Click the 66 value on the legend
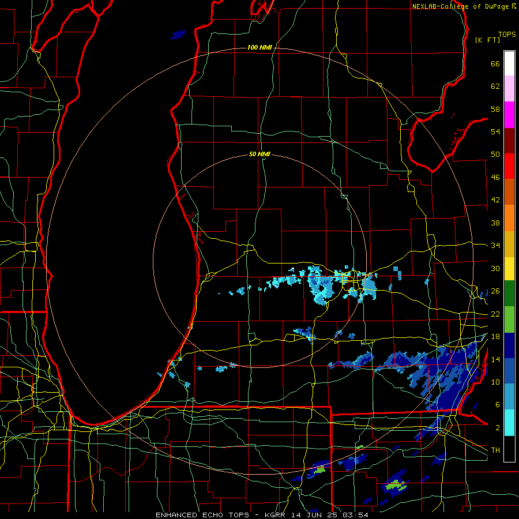This screenshot has width=519, height=519. (x=495, y=63)
